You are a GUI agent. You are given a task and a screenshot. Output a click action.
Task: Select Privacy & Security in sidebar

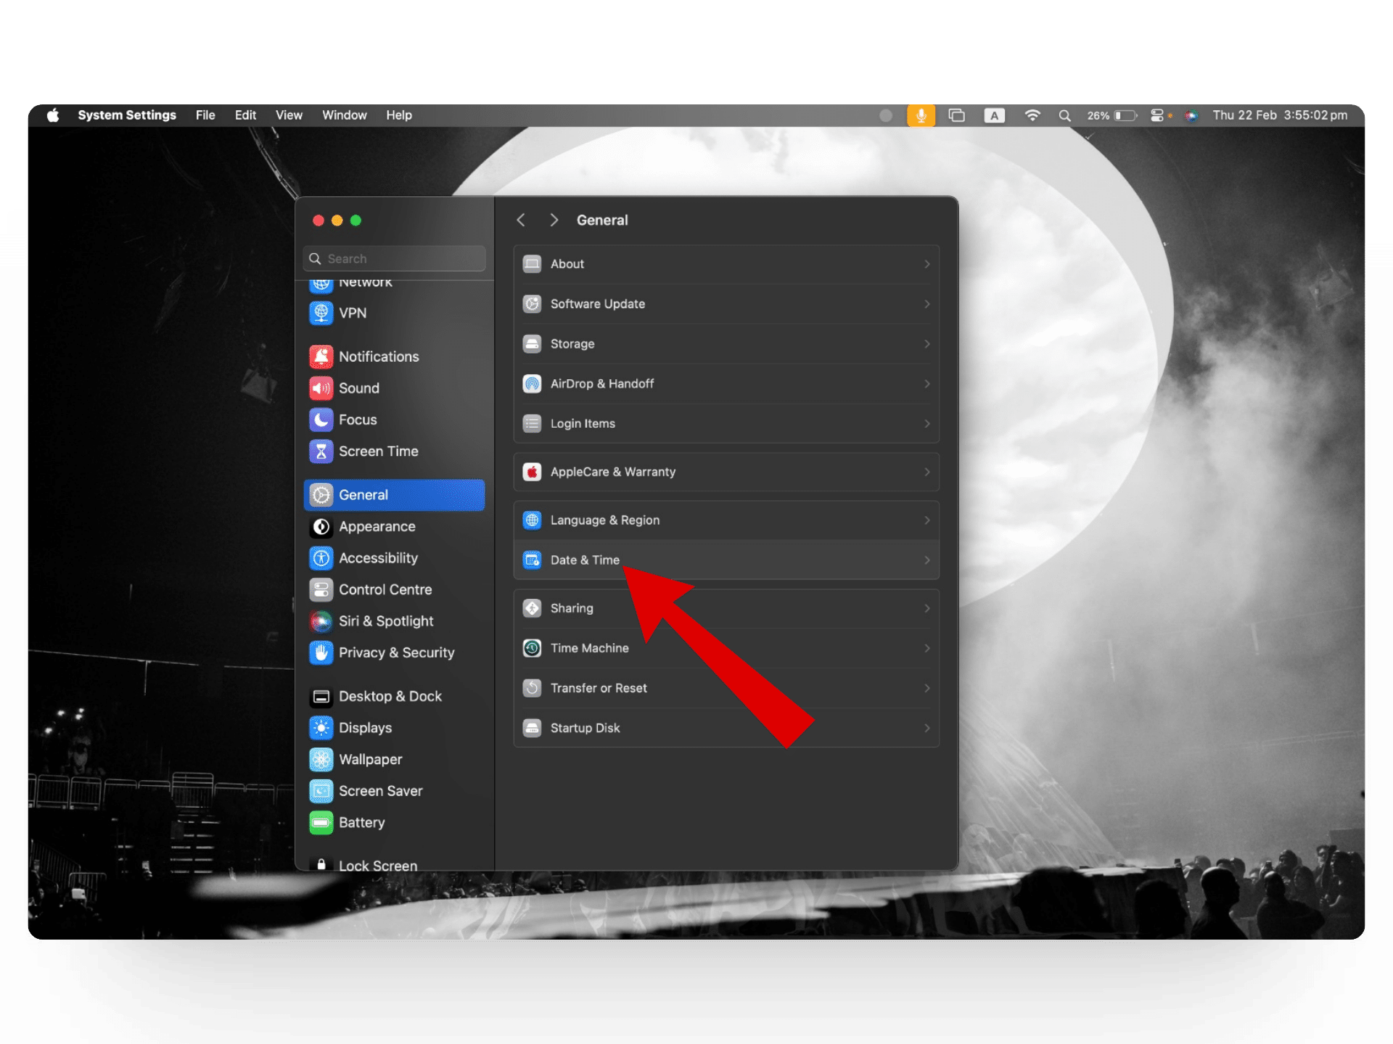(395, 652)
